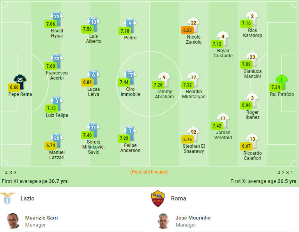
Task: Click Jordan Veretout's number 17 shirt
Action: [x=223, y=120]
